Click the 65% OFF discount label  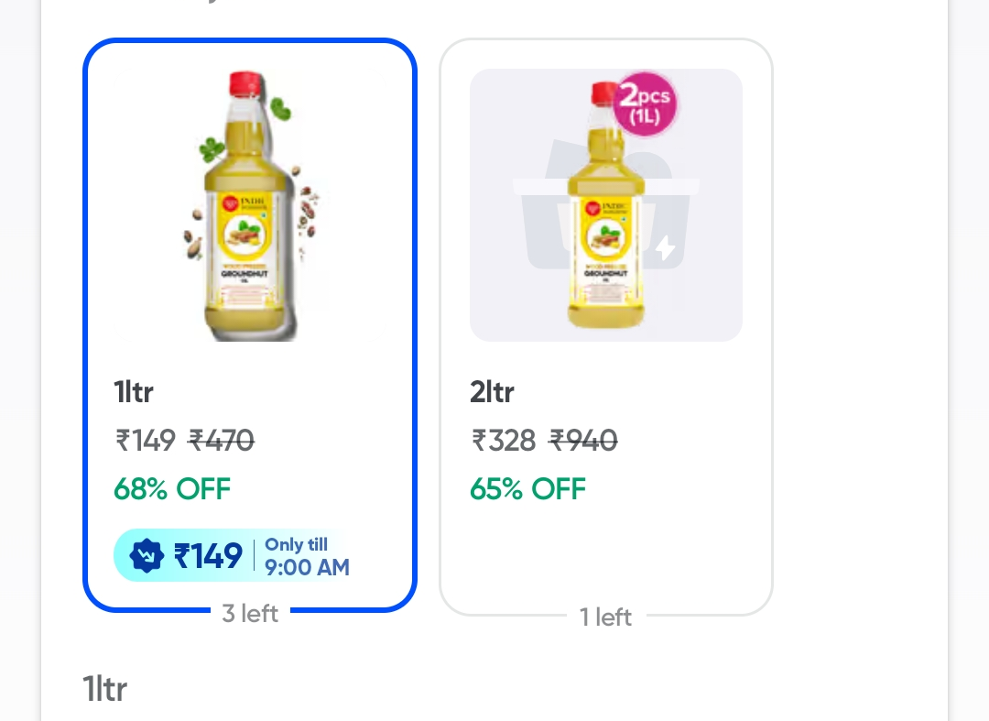527,488
